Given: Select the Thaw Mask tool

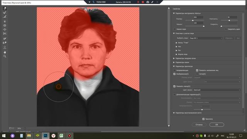Looking at the screenshot, I should coord(5,43).
